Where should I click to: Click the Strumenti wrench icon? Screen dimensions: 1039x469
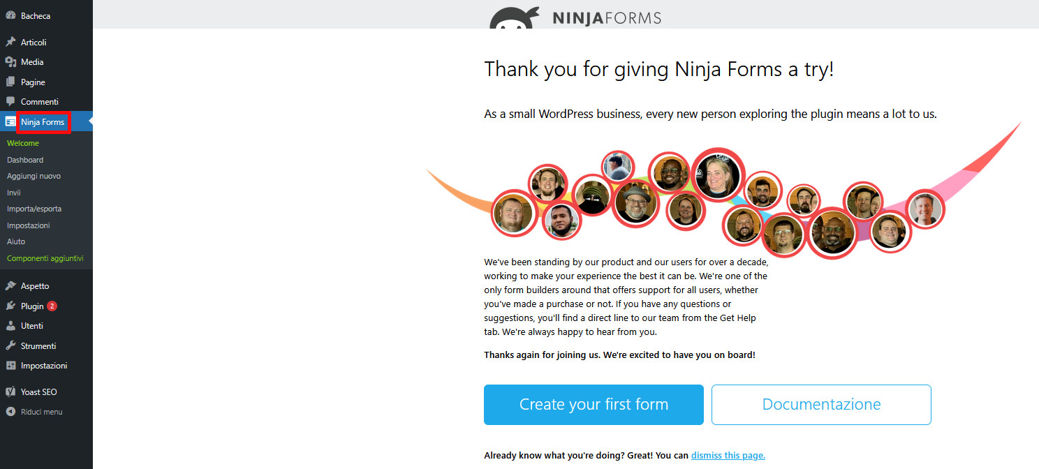(x=10, y=345)
